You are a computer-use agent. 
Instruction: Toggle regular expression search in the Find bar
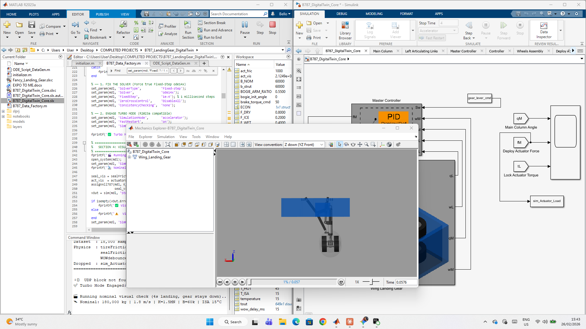200,71
